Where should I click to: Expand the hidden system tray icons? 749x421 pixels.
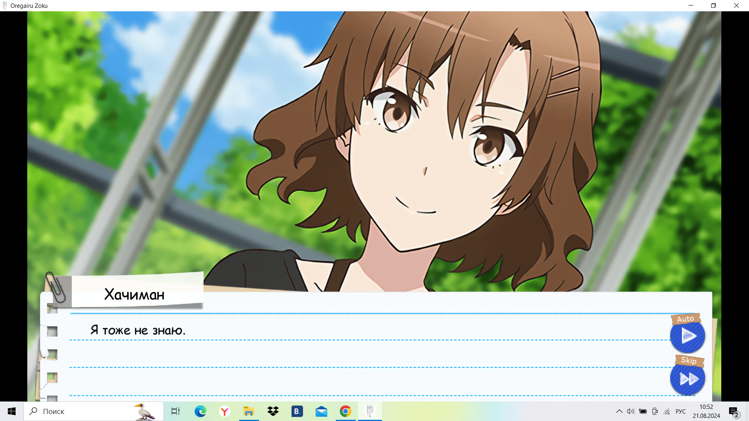(619, 411)
